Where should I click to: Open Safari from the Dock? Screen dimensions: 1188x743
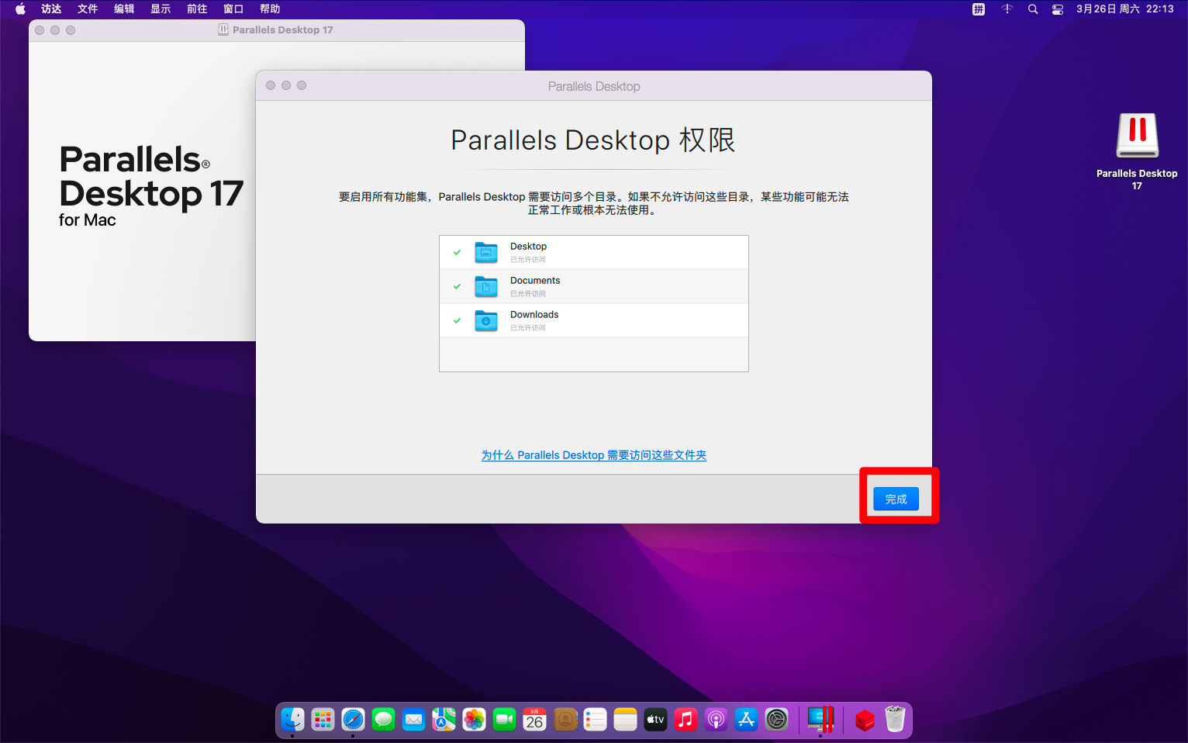click(x=353, y=720)
